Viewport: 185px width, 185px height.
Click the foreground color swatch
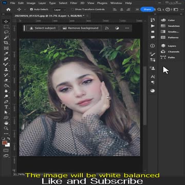tap(5, 143)
